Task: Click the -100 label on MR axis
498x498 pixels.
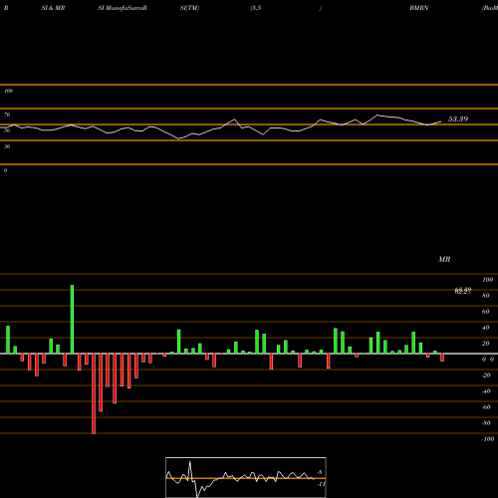Action: 488,439
